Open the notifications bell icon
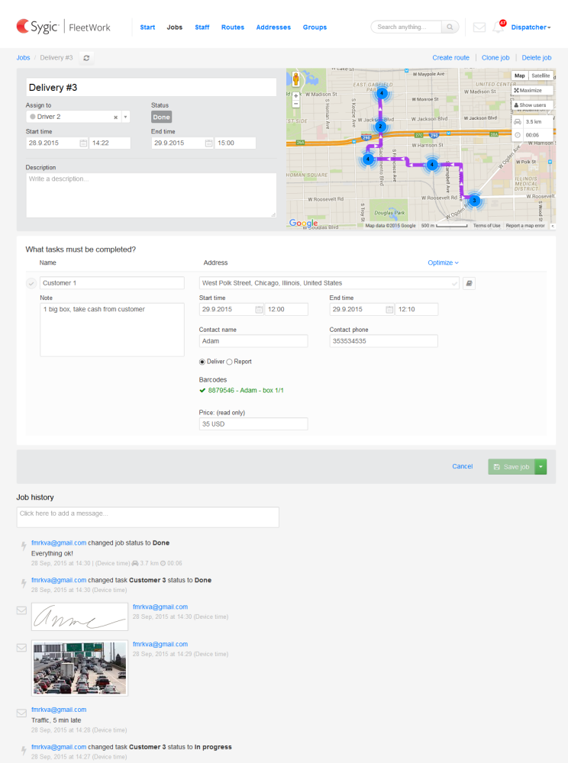The width and height of the screenshot is (568, 763). [x=499, y=27]
